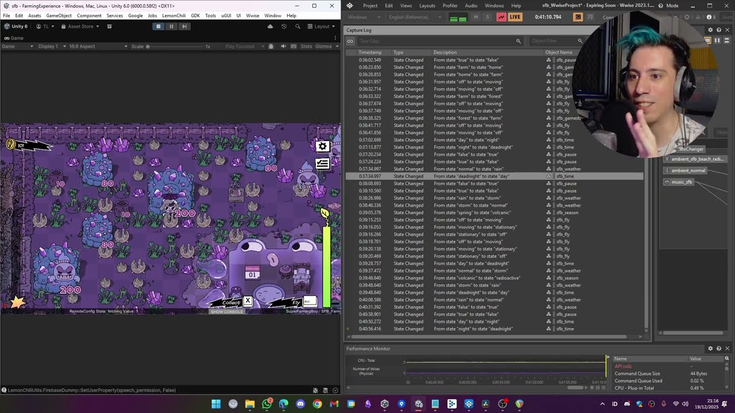Click the Wwise logo icon
The width and height of the screenshot is (735, 413).
350,6
